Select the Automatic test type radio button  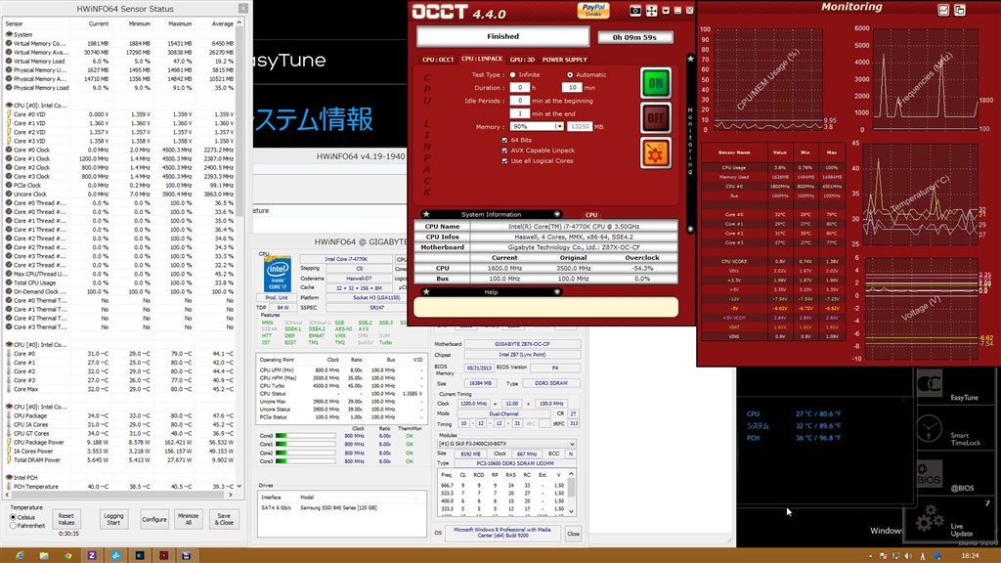coord(570,74)
